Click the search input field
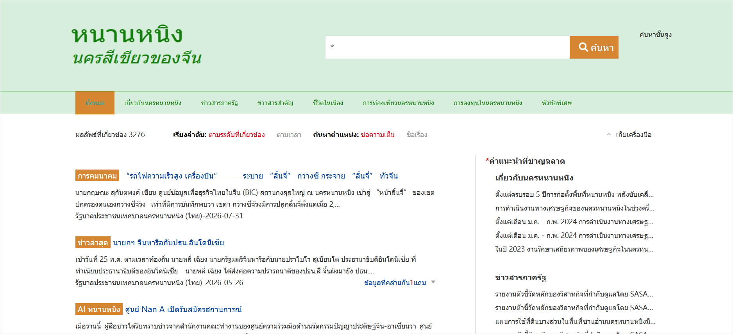Screen dimensions: 733x334 tap(447, 47)
